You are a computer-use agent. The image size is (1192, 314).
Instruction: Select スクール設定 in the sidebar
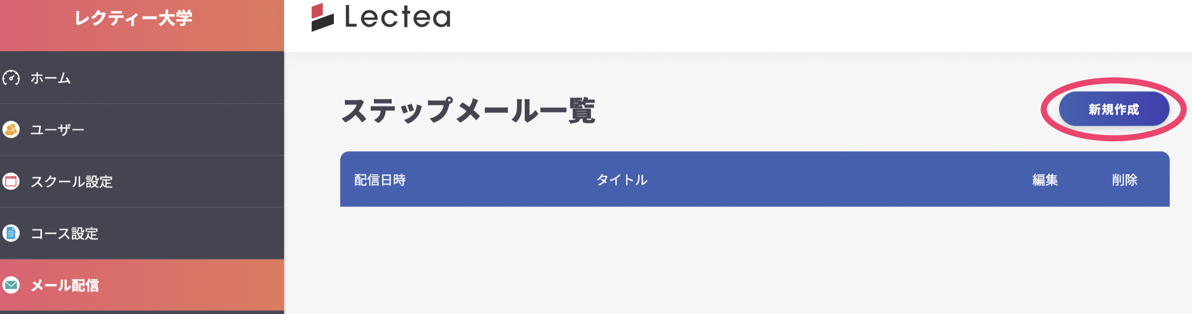click(x=72, y=181)
